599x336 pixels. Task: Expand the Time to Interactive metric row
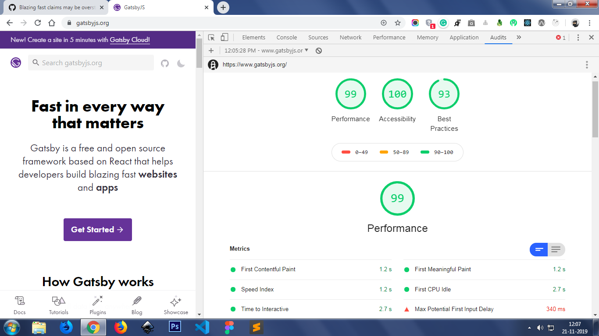(x=311, y=309)
